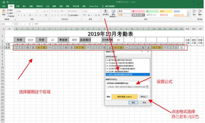Click the Insert function fx icon

click(30, 24)
